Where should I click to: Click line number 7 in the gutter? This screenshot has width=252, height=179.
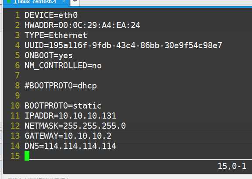[18, 76]
